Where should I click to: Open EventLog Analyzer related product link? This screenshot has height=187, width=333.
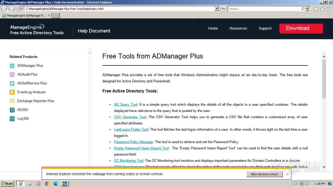tap(31, 92)
